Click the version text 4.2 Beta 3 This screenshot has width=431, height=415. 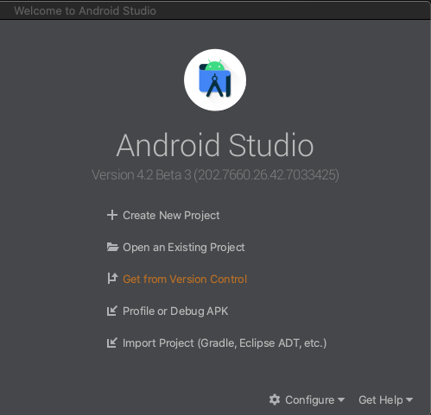(215, 174)
